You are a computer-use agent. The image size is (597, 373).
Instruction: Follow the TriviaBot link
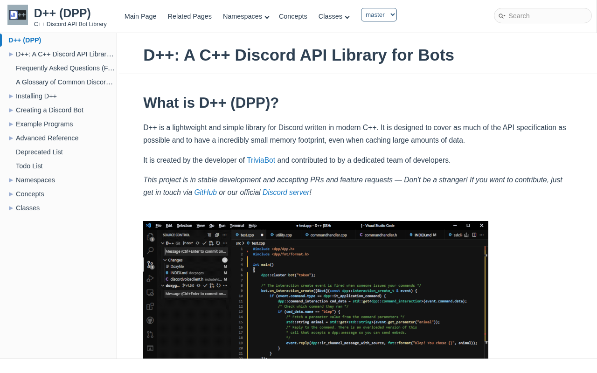(x=261, y=160)
